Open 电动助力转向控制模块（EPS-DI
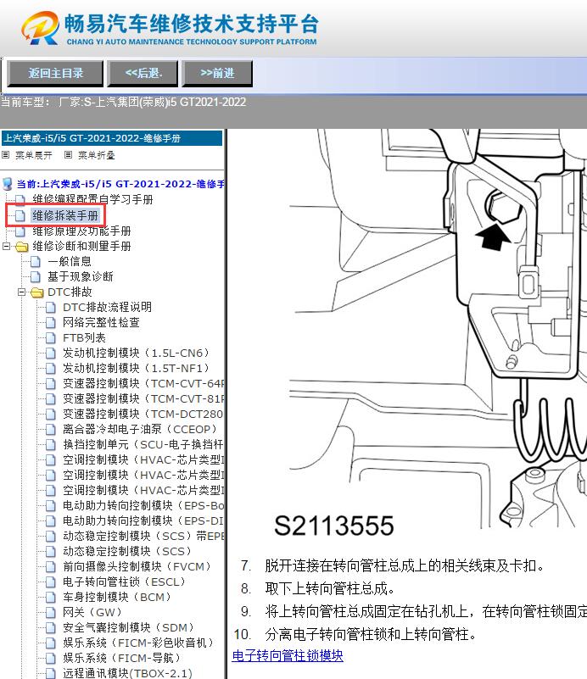Viewport: 587px width, 679px height. click(143, 520)
